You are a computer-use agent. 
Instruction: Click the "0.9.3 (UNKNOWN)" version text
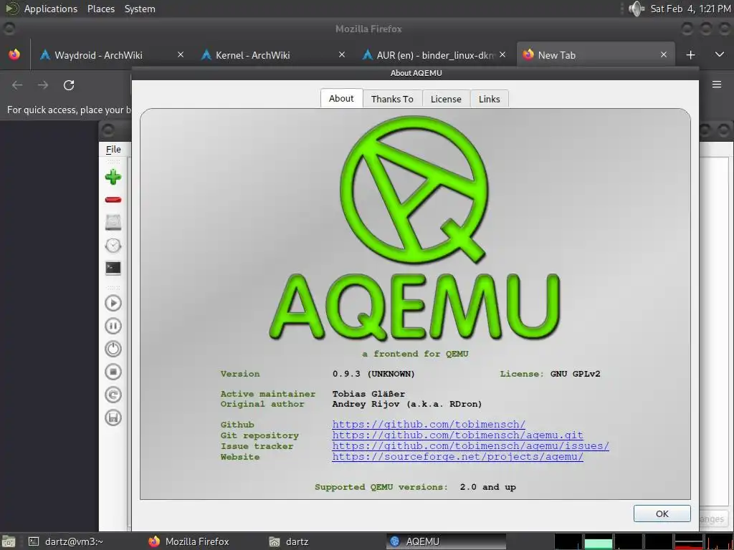click(x=373, y=374)
